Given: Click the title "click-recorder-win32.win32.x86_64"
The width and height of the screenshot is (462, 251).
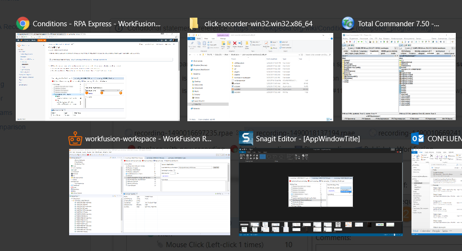Looking at the screenshot, I should pos(258,23).
